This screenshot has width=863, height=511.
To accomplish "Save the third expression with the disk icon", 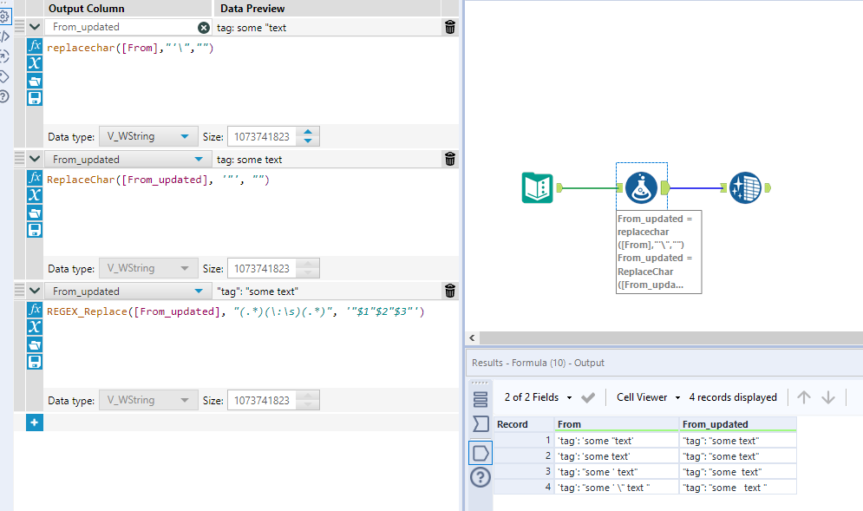I will point(35,361).
